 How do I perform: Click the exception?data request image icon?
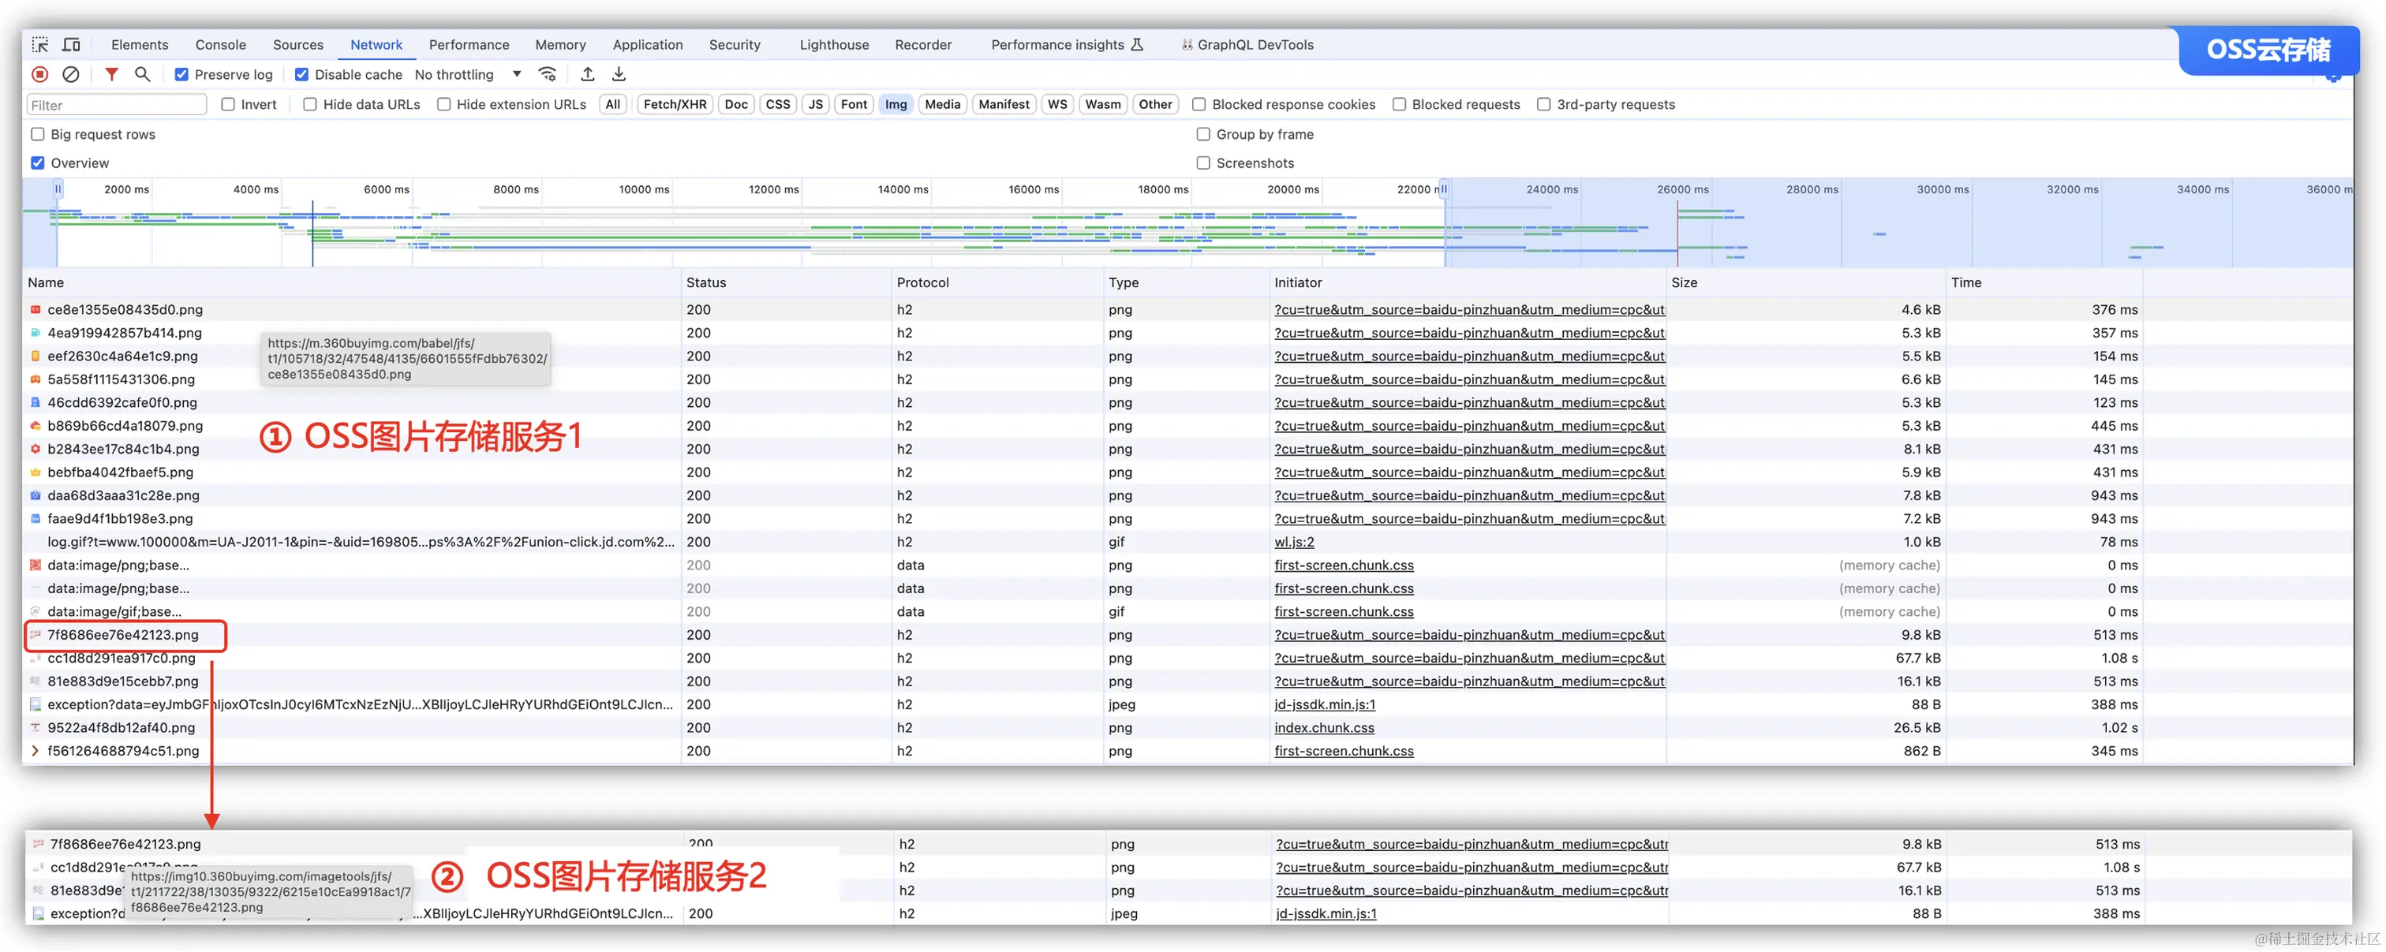(x=36, y=705)
